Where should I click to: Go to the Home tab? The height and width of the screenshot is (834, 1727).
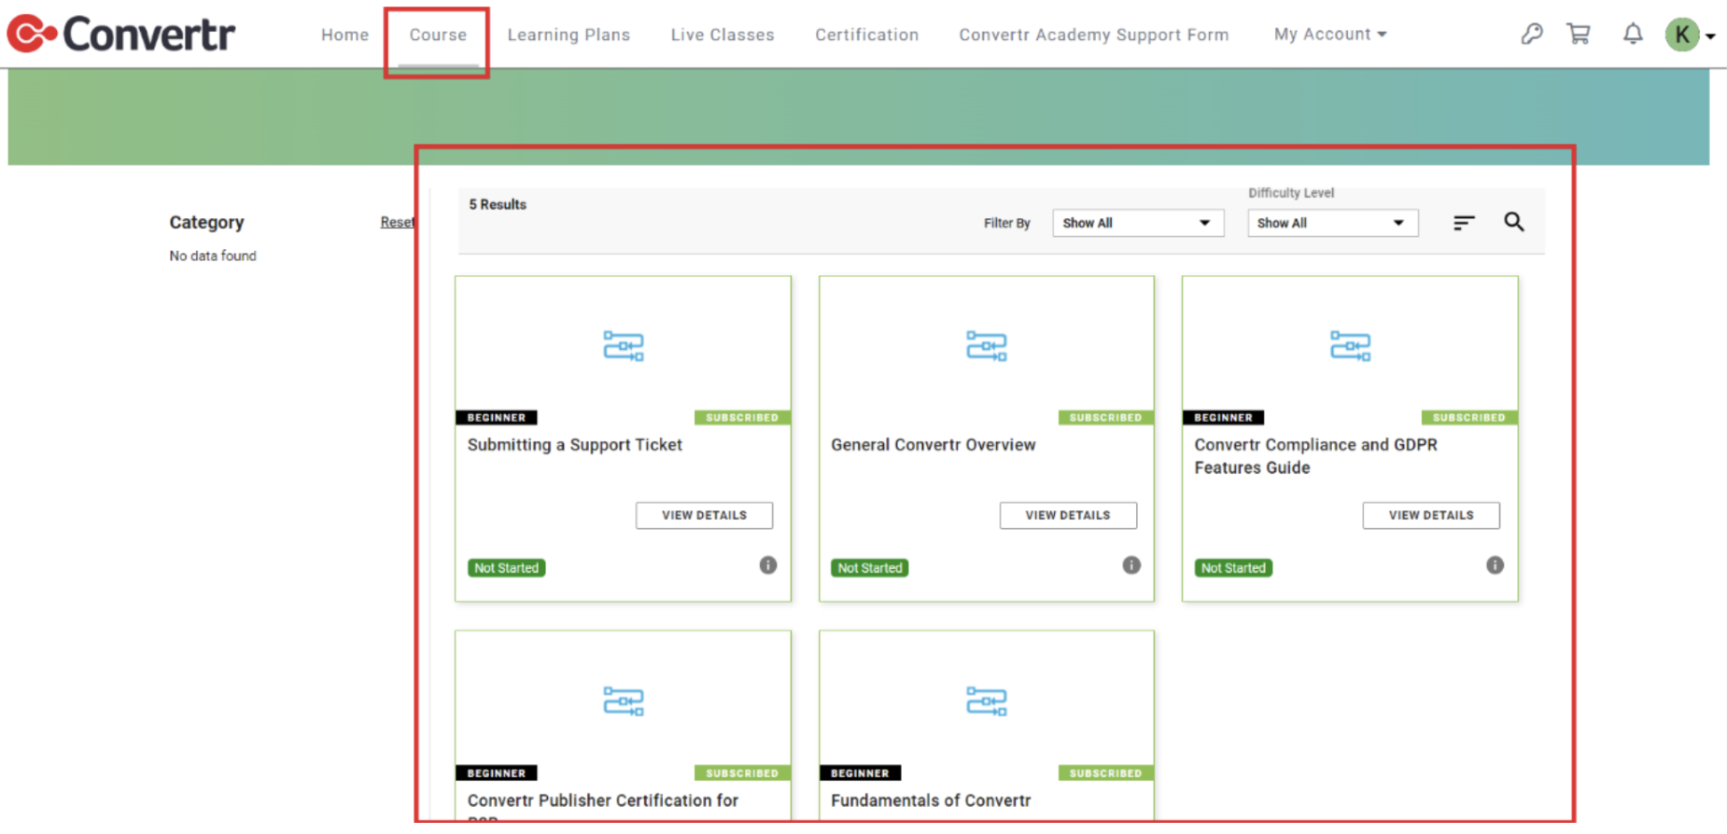(x=345, y=35)
